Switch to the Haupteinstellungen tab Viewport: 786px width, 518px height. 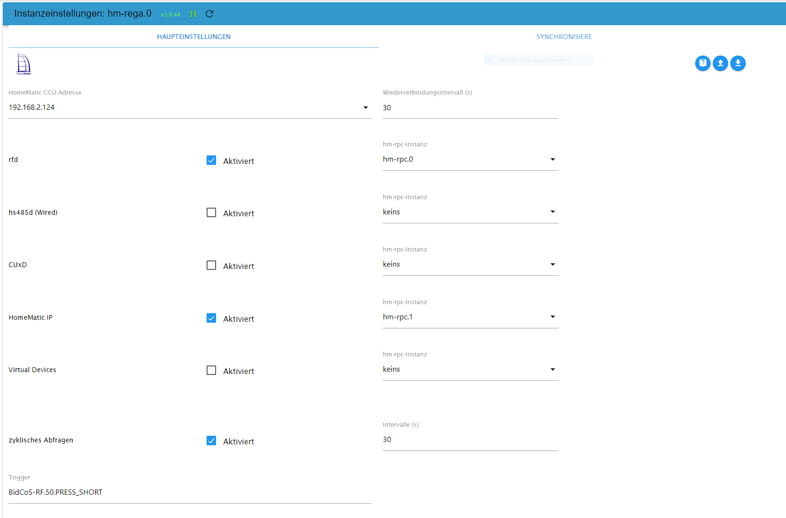[194, 37]
